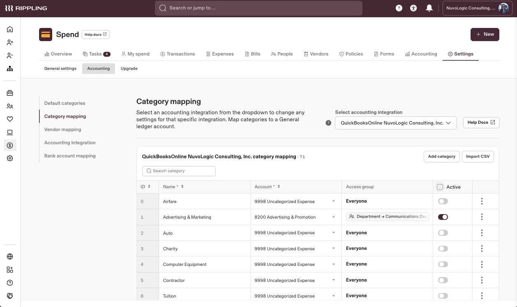
Task: Expand the Auto row account dropdown
Action: (333, 233)
